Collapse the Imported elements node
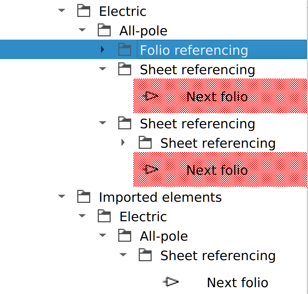 click(x=62, y=197)
